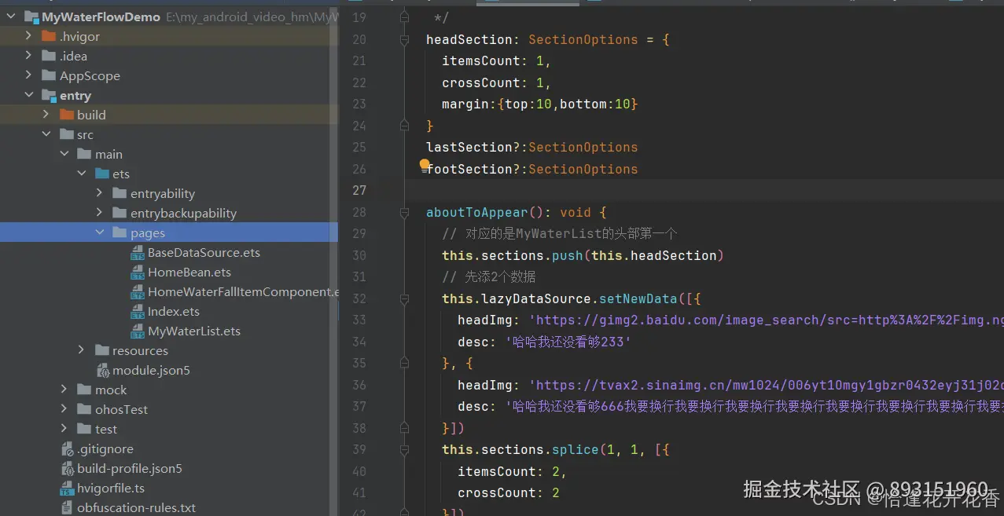This screenshot has width=1004, height=516.
Task: Open build-profile.json5 in the tree
Action: tap(130, 469)
